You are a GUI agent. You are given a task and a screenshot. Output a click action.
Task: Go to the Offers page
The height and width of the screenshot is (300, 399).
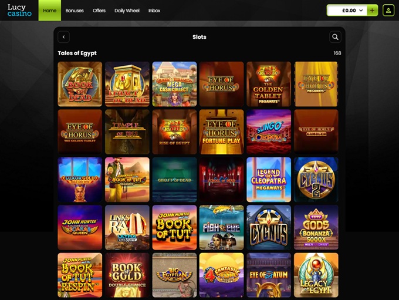[x=99, y=11]
